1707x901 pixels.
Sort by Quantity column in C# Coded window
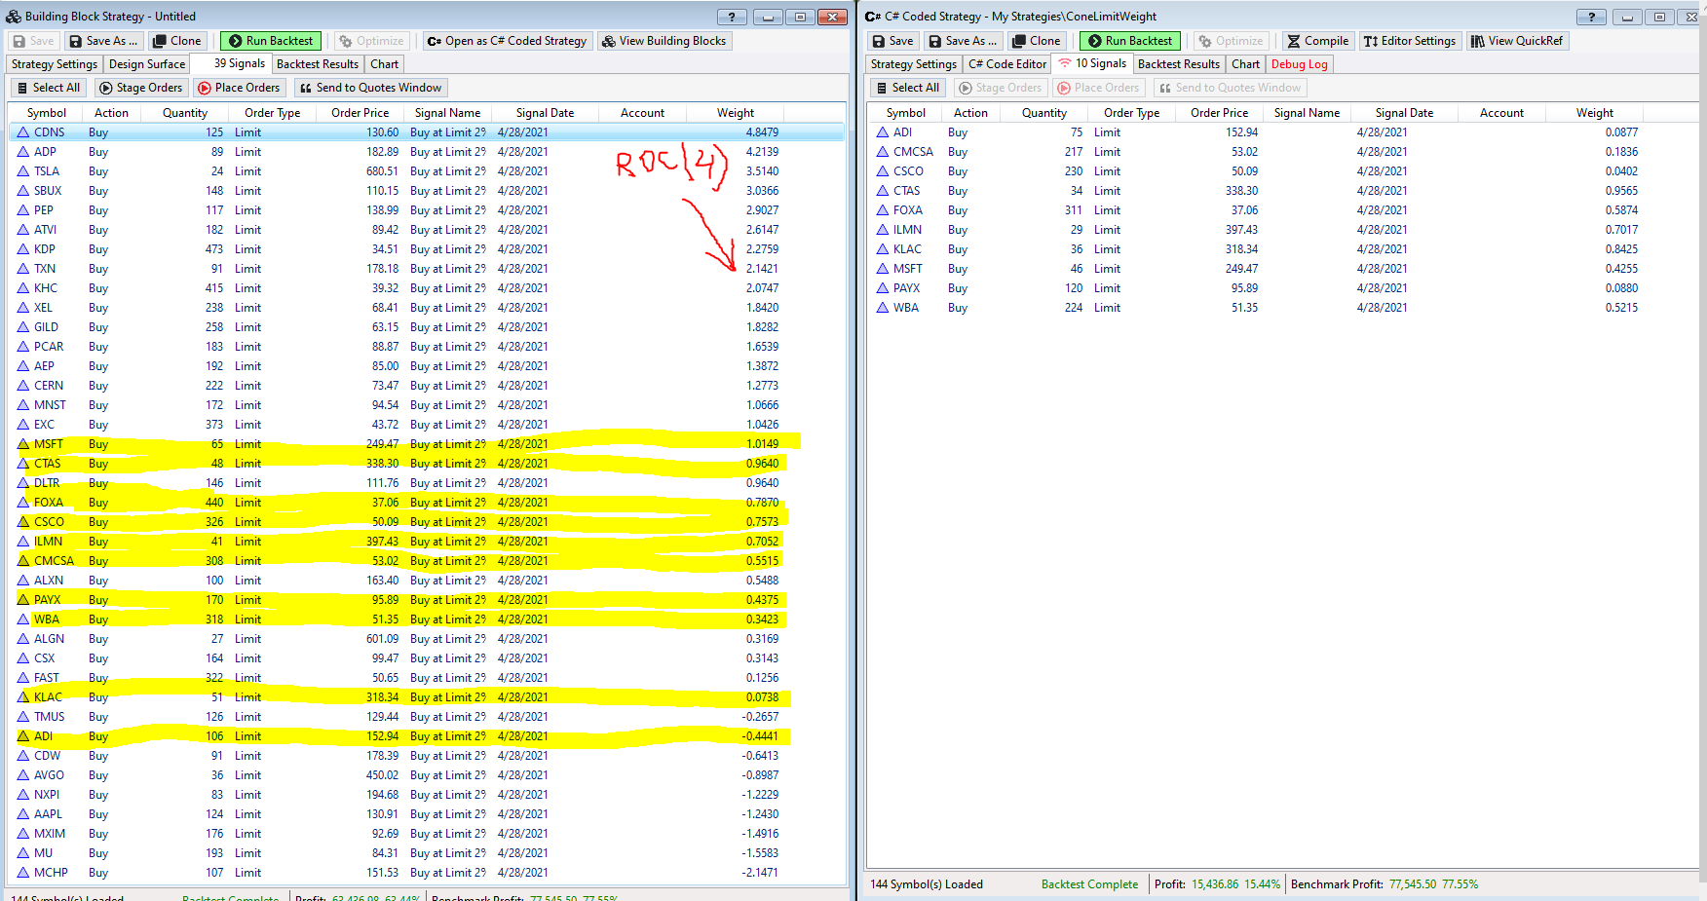click(1043, 113)
